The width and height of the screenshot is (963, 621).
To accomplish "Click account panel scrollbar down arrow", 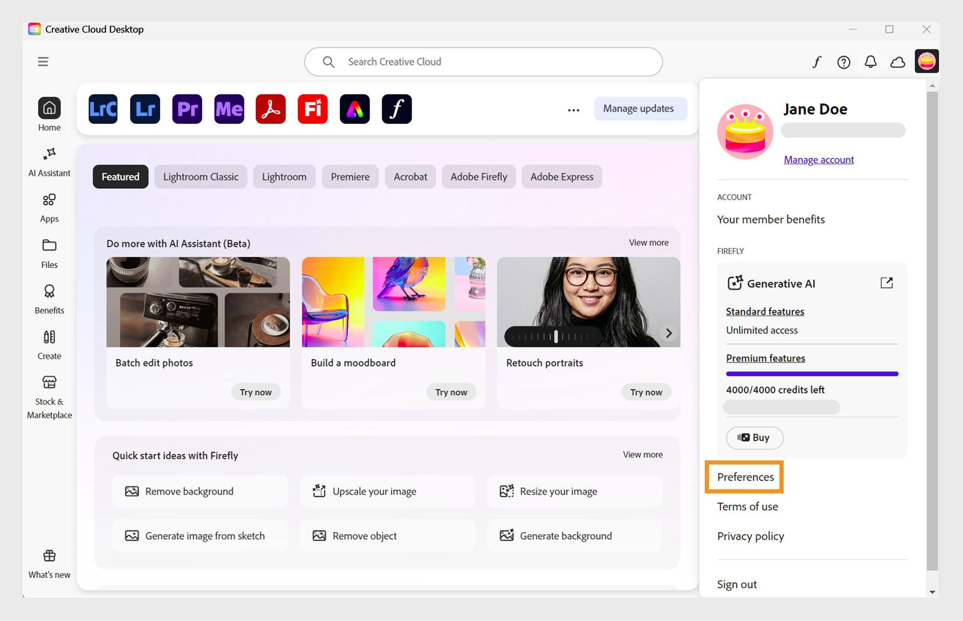I will click(932, 592).
